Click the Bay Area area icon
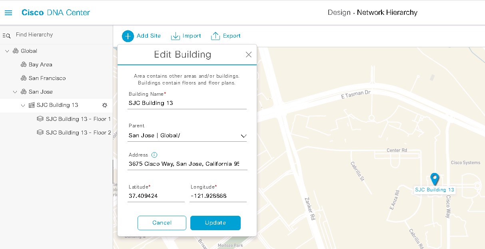485x249 pixels. click(x=24, y=64)
